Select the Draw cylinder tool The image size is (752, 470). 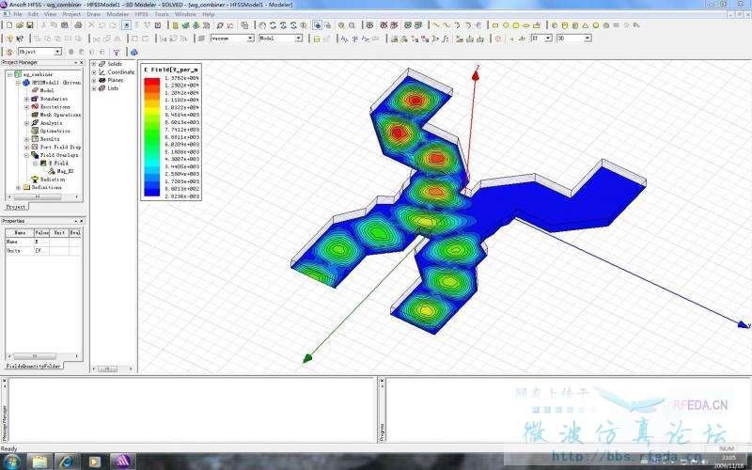[x=565, y=25]
